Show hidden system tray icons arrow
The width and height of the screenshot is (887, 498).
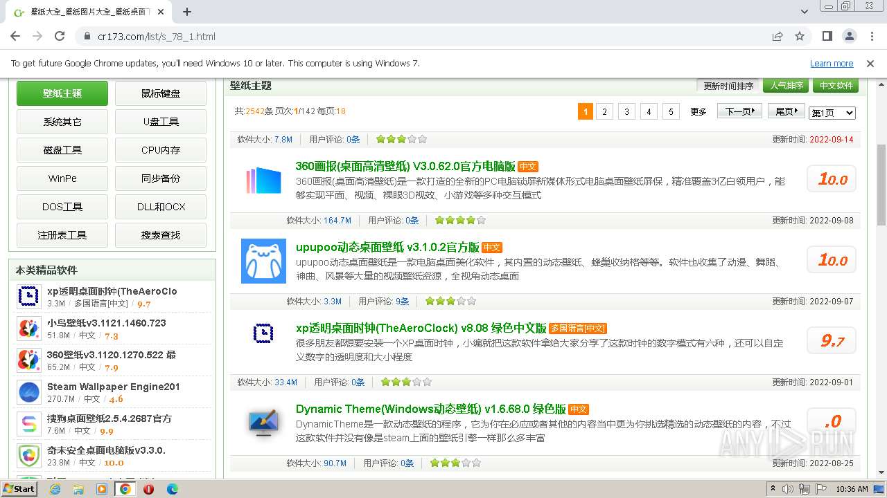[x=773, y=488]
